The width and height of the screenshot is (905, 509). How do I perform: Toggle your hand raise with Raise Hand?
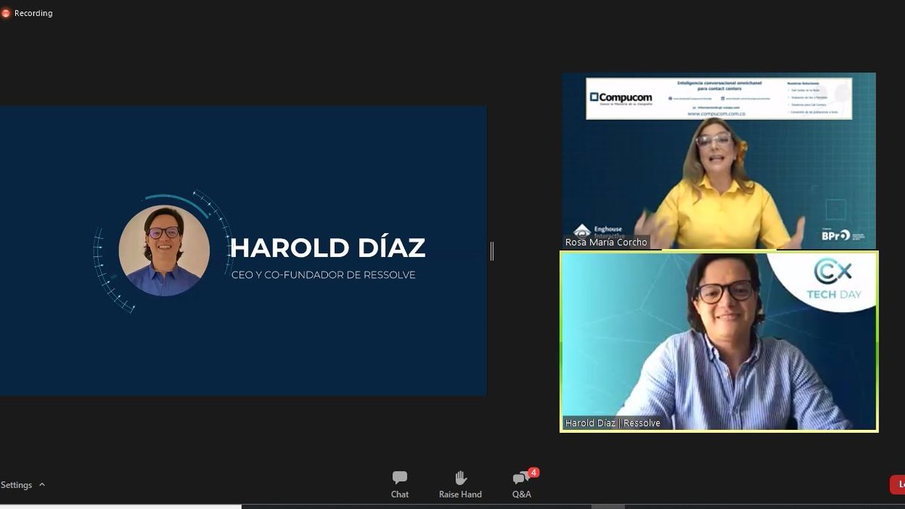click(x=460, y=484)
